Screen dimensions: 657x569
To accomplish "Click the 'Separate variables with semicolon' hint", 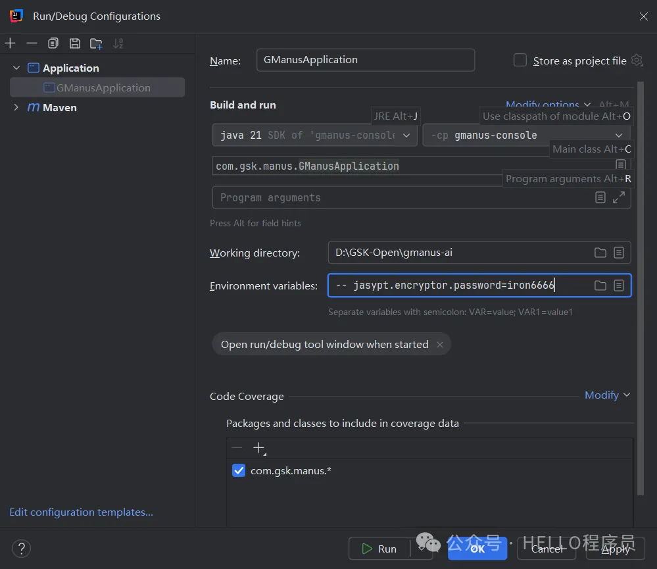I will pos(450,312).
